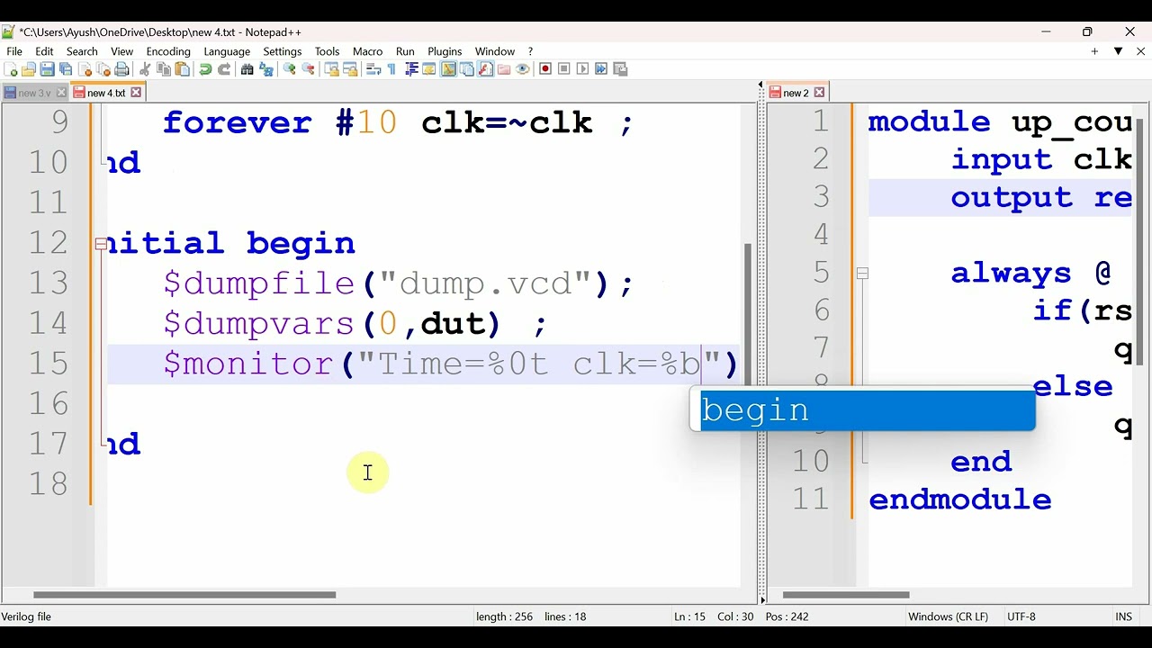Collapse the initial begin fold at line 12
Viewport: 1152px width, 648px height.
(101, 243)
